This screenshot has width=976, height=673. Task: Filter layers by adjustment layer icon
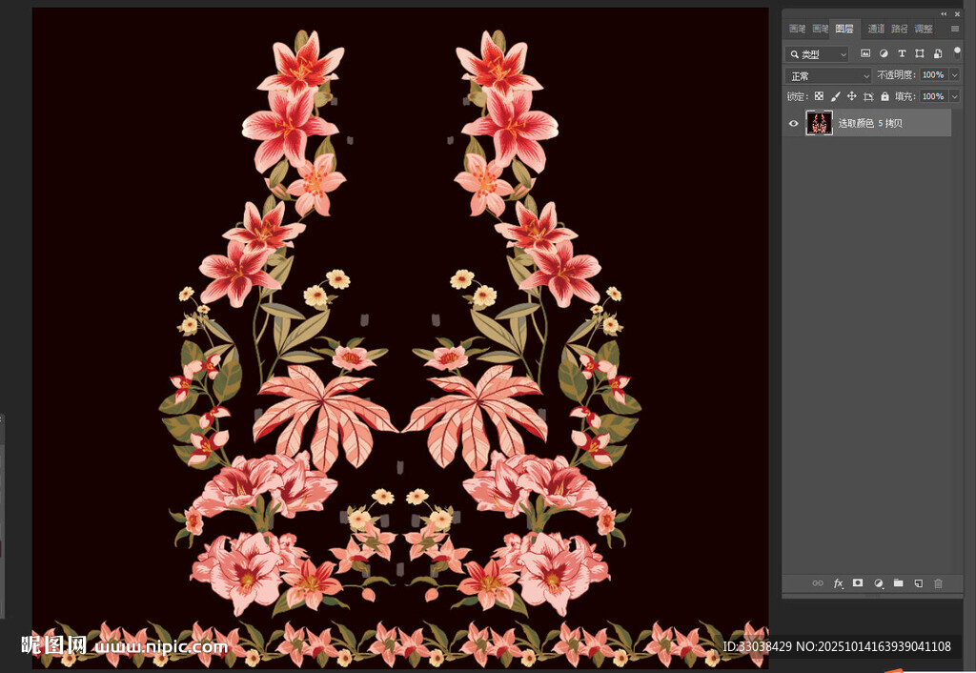(x=884, y=53)
